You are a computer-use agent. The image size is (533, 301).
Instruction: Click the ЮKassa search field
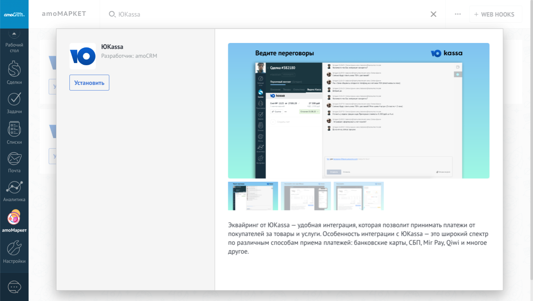click(247, 14)
